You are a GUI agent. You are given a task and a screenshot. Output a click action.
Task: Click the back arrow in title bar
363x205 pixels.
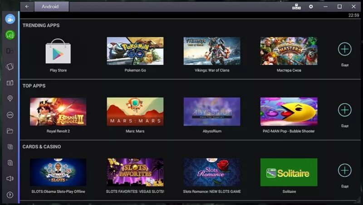click(27, 6)
